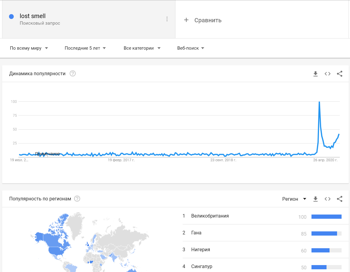
Task: Switch the Регион view selector
Action: click(x=294, y=199)
